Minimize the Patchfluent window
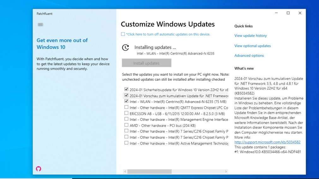 (276, 13)
